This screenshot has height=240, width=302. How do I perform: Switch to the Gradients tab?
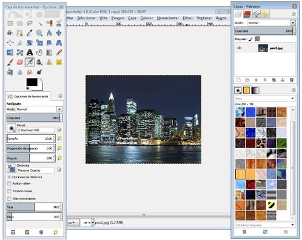tap(255, 91)
